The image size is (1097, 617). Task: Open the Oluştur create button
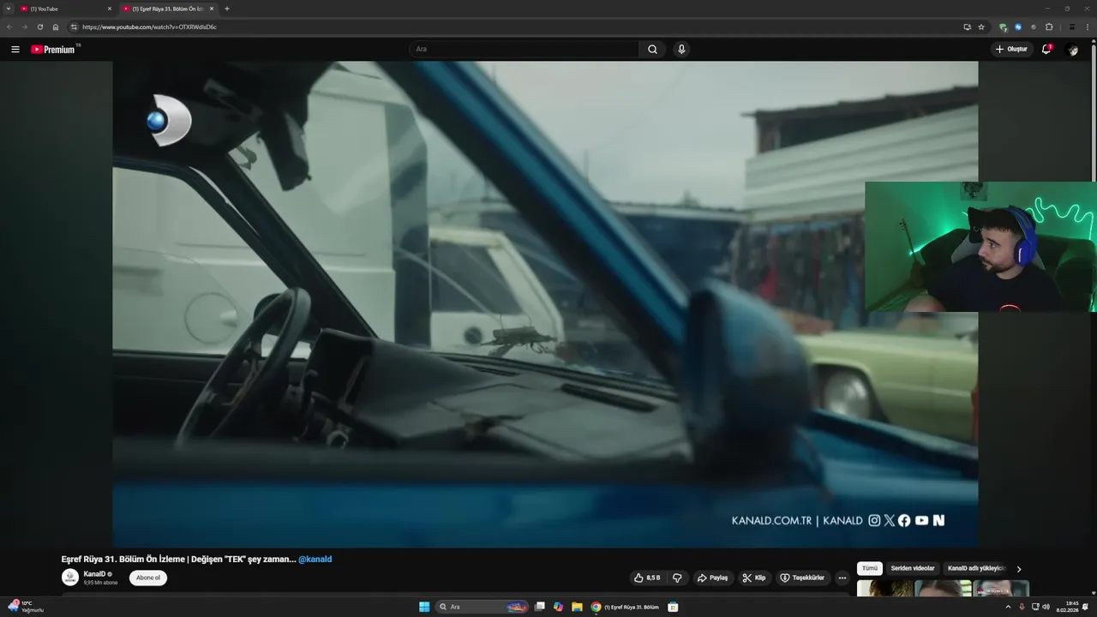1011,49
